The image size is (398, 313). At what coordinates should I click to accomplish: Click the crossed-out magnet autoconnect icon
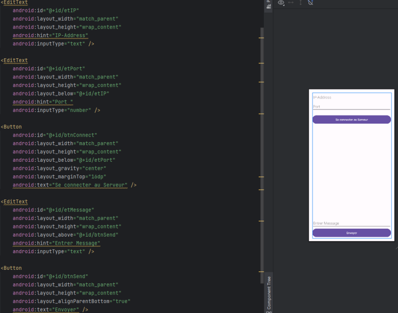pyautogui.click(x=311, y=3)
